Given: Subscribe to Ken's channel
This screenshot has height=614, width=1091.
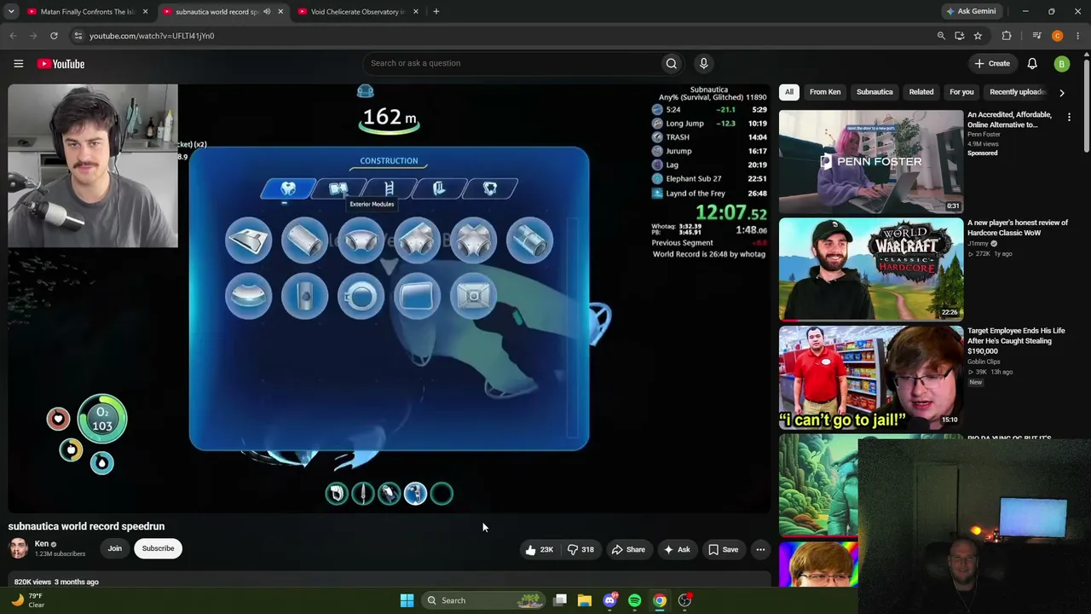Looking at the screenshot, I should pyautogui.click(x=158, y=548).
